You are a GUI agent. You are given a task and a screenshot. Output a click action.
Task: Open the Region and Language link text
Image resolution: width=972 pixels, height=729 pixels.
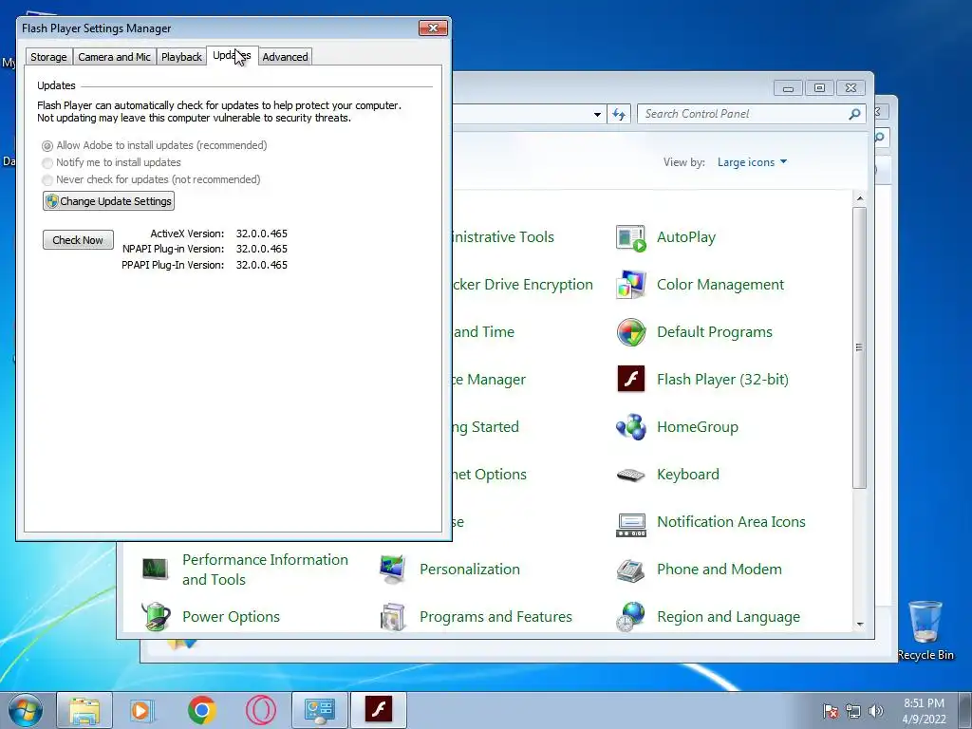tap(728, 617)
